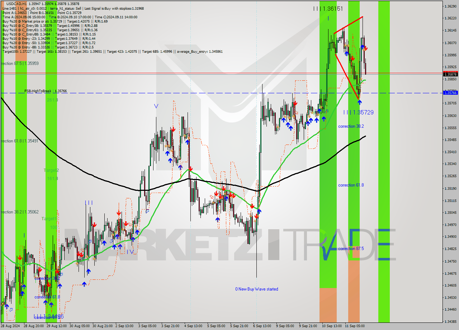Click the 'Buy %20 @ Entry -50' line
This screenshot has height=330, width=459.
coord(49,43)
